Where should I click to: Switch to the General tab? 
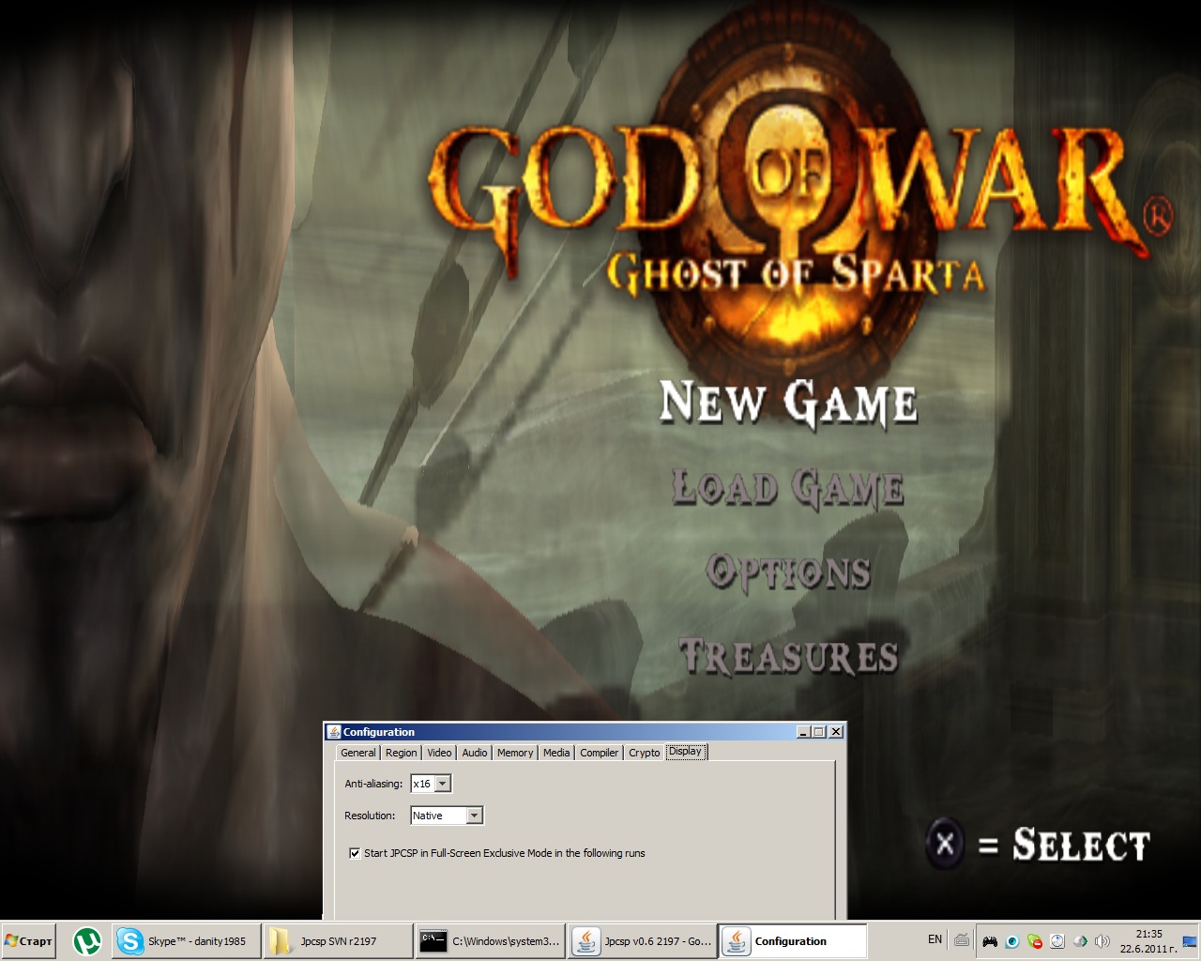coord(357,753)
